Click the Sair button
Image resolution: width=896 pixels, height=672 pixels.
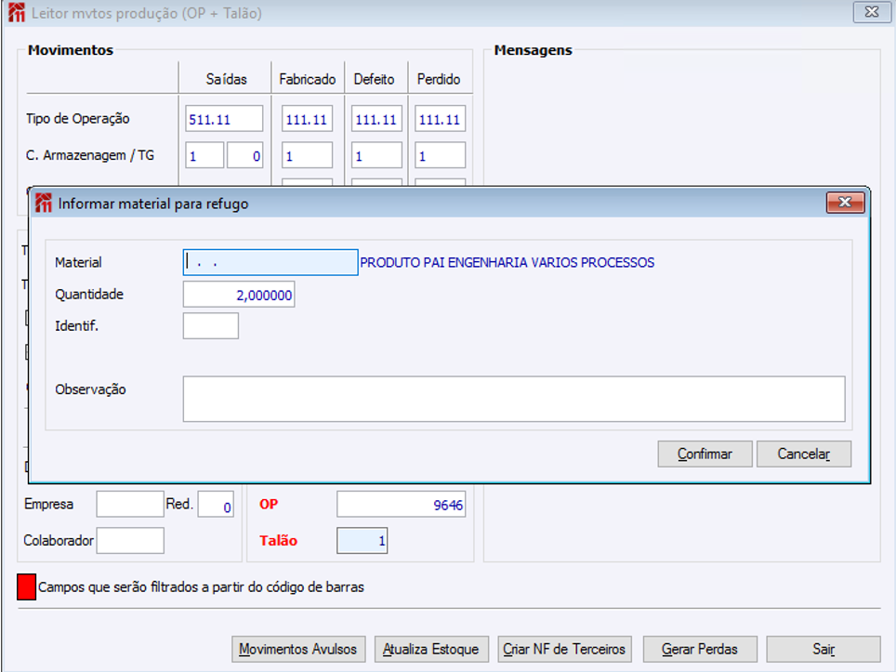click(x=824, y=649)
